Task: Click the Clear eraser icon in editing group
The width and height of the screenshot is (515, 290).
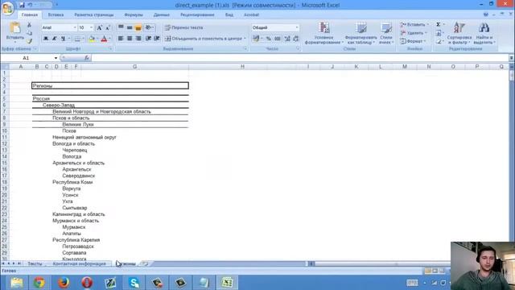Action: click(439, 41)
